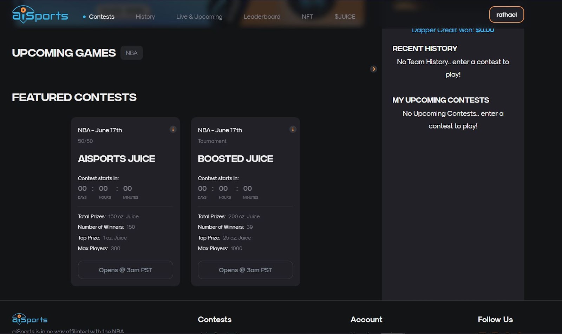This screenshot has width=562, height=334.
Task: Click the active indicator dot beside Contests
Action: pyautogui.click(x=84, y=17)
